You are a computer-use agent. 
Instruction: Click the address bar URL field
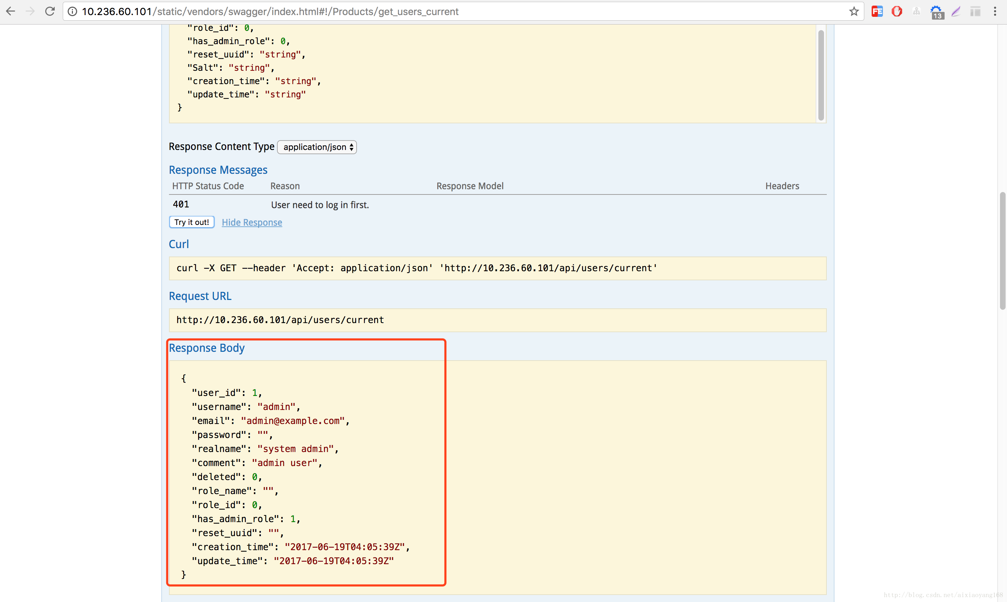pos(463,11)
